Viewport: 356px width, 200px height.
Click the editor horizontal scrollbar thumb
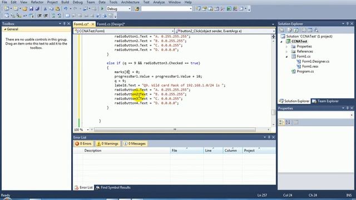(175, 129)
